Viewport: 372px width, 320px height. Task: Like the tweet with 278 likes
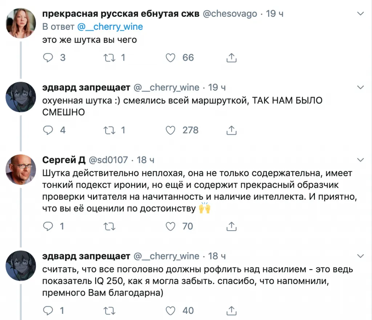171,130
